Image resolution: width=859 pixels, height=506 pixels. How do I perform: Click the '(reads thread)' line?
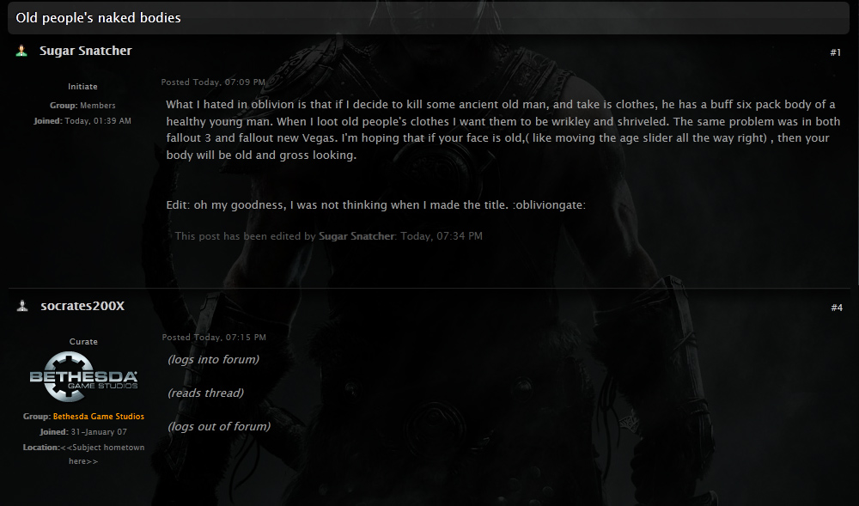point(205,393)
